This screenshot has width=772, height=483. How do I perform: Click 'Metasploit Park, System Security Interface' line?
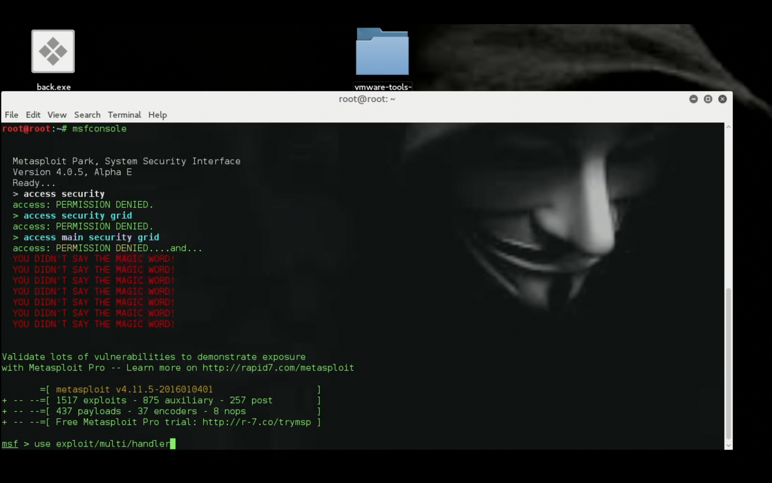coord(126,161)
